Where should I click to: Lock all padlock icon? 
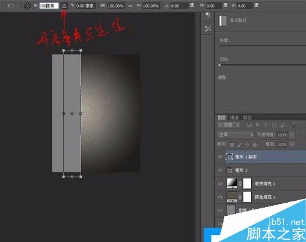pos(255,144)
